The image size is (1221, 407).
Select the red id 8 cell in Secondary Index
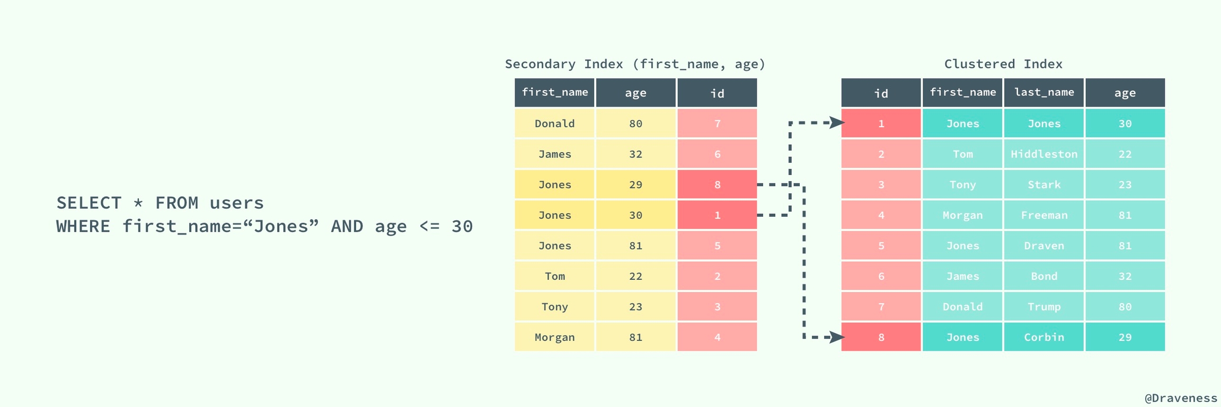(x=716, y=184)
